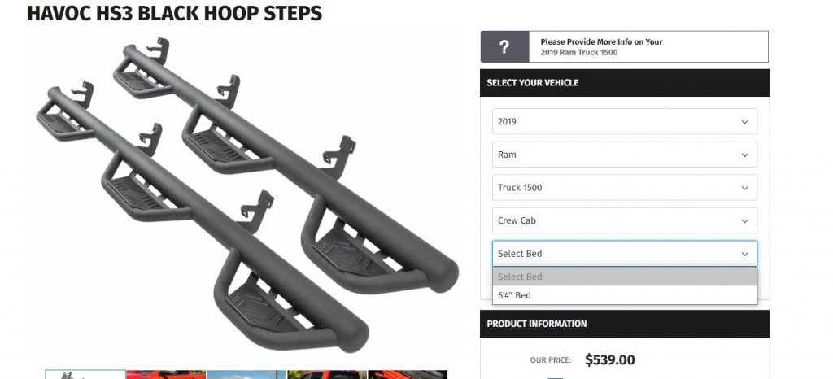Select the fifth thumbnail at the gallery's end
833x379 pixels.
click(408, 375)
